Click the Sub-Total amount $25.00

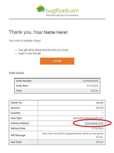pos(99,142)
